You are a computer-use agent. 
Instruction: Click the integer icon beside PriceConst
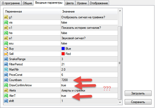(6, 75)
